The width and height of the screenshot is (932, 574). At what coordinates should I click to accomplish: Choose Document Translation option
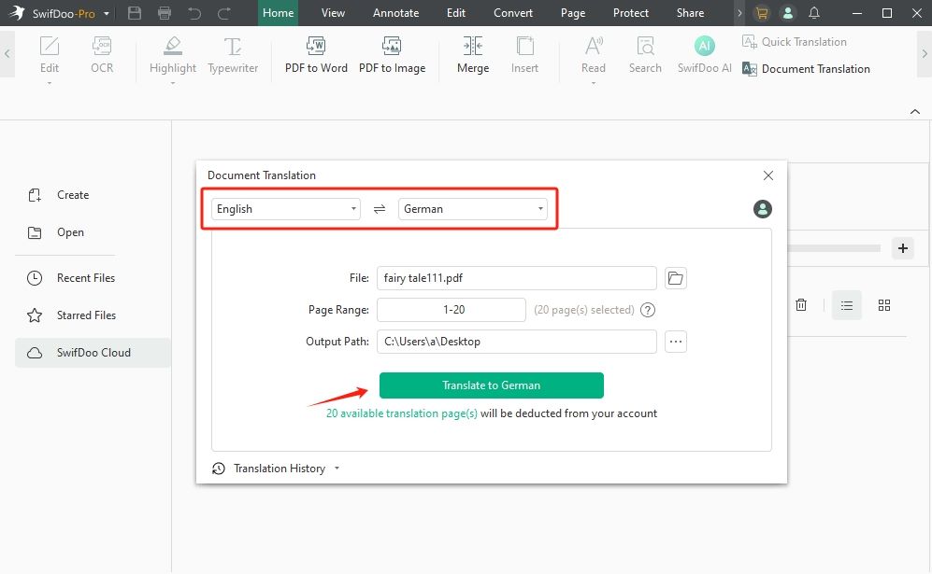coord(806,69)
